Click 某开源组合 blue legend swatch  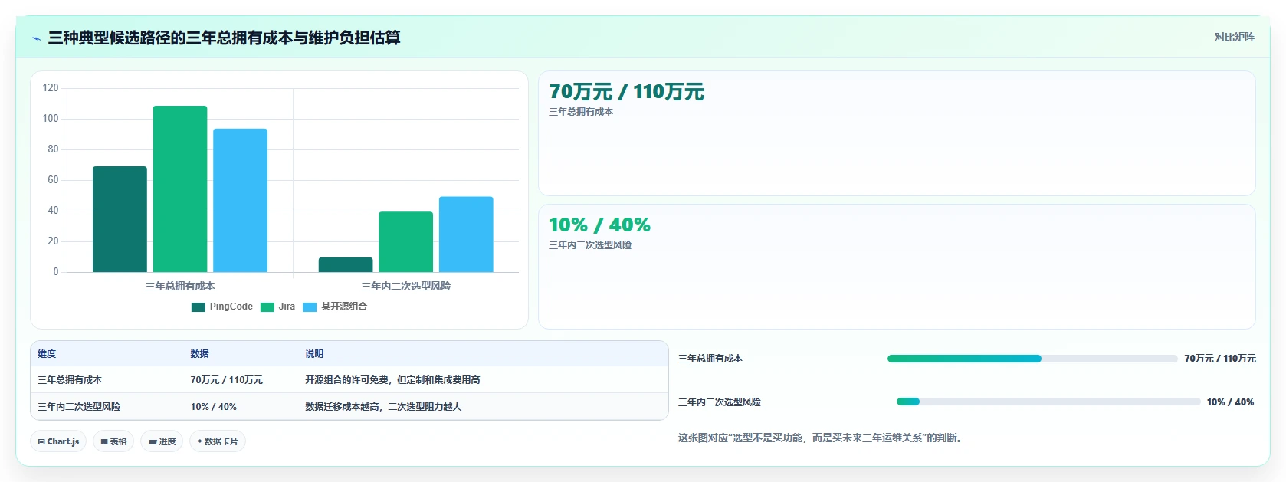click(310, 307)
